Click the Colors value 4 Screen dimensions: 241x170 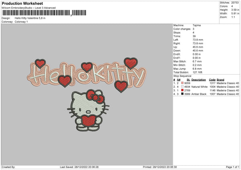[x=232, y=6]
